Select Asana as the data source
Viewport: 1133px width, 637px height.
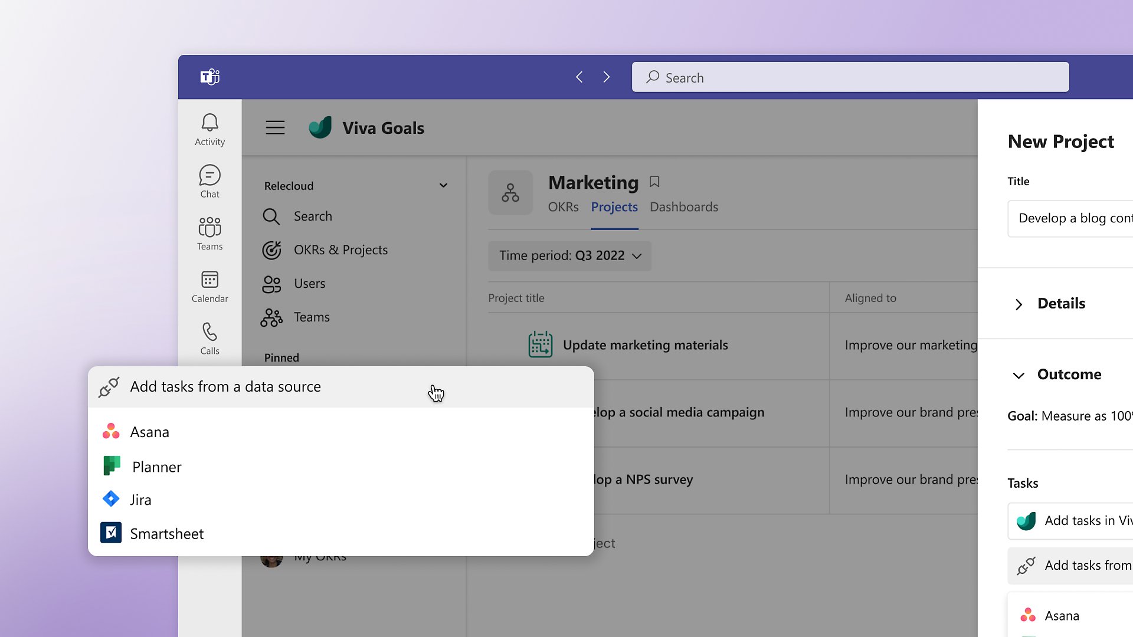(x=149, y=432)
